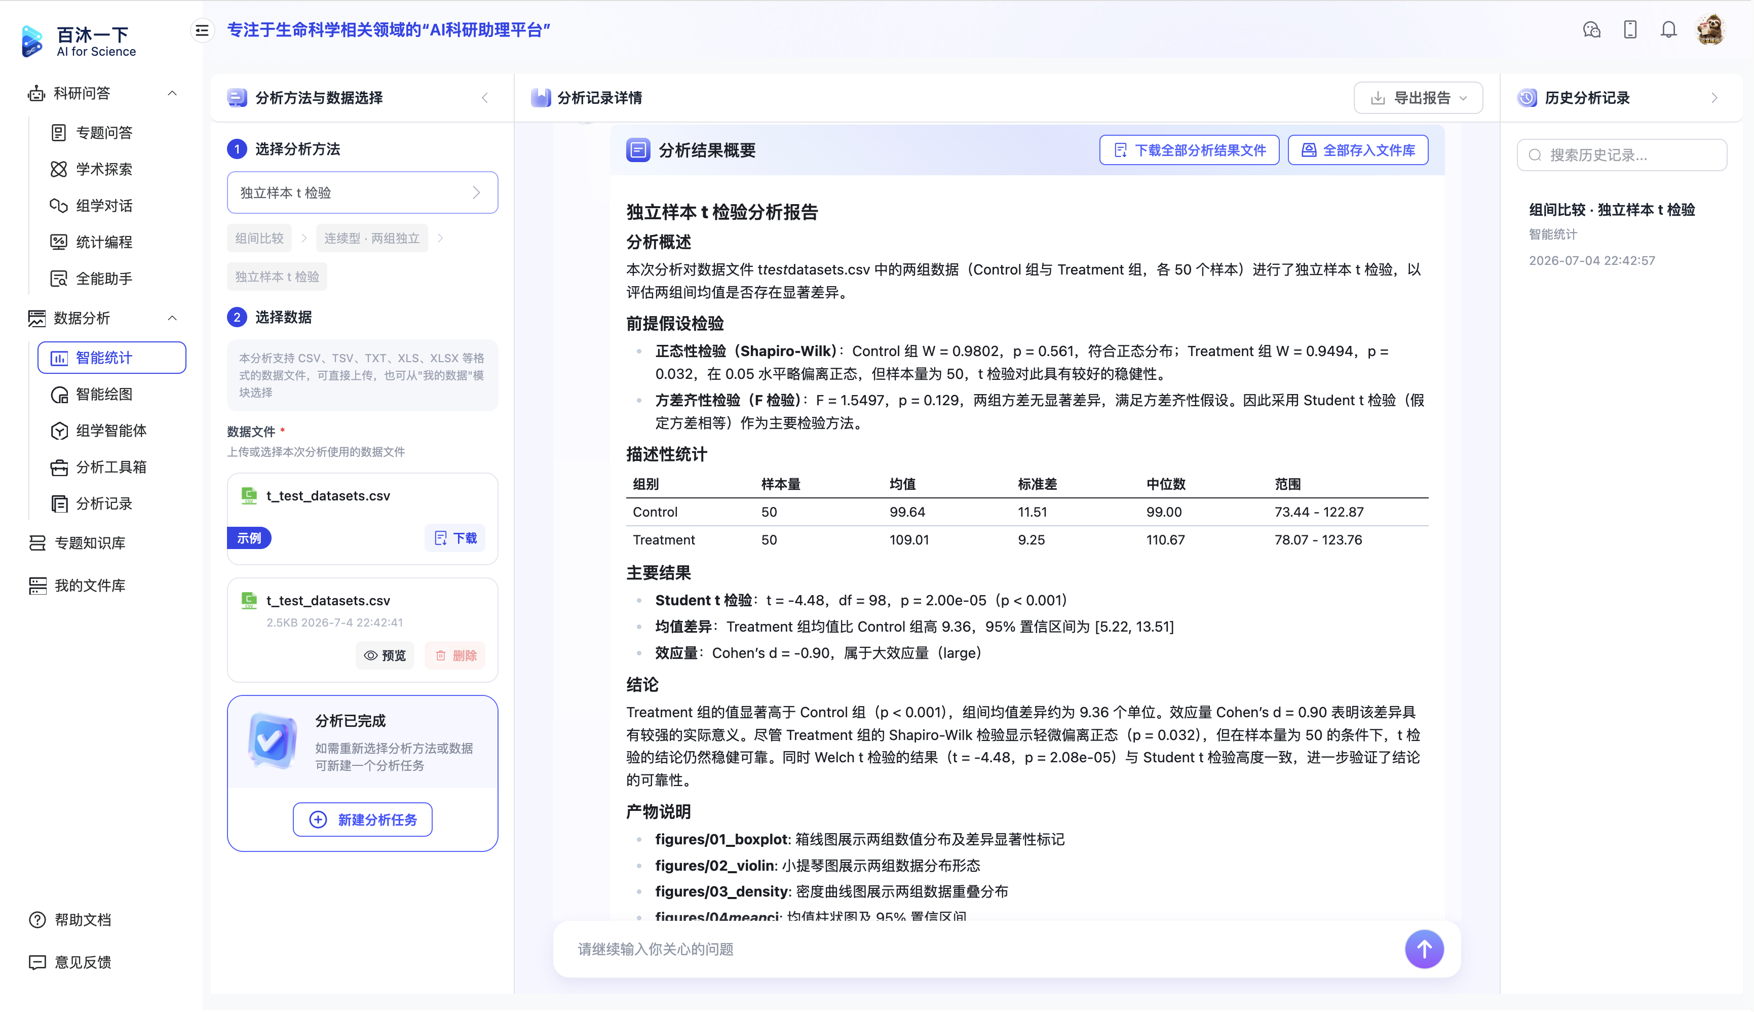This screenshot has height=1012, width=1754.
Task: Click the 中位数 column header
Action: (x=1165, y=484)
